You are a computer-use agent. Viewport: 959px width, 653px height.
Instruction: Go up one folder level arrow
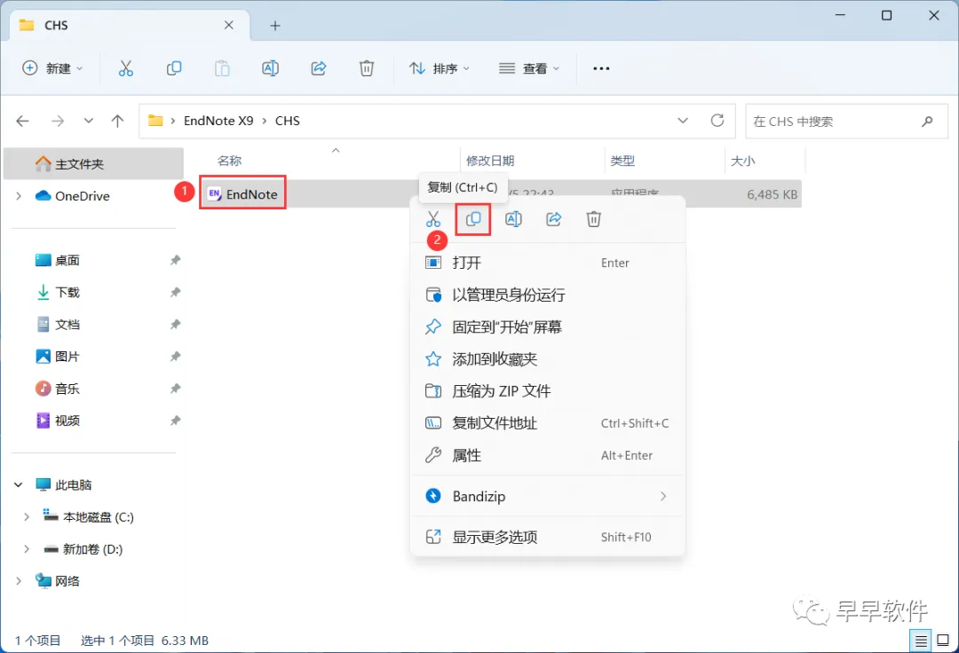[117, 121]
